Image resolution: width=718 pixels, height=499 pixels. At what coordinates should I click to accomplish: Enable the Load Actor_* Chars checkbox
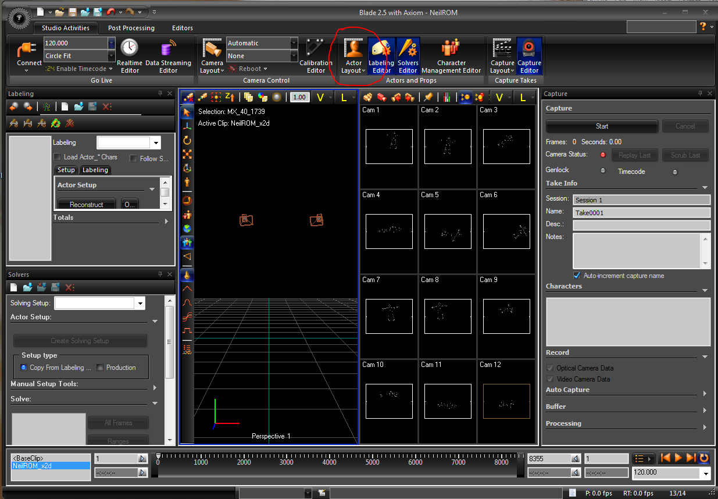[57, 157]
